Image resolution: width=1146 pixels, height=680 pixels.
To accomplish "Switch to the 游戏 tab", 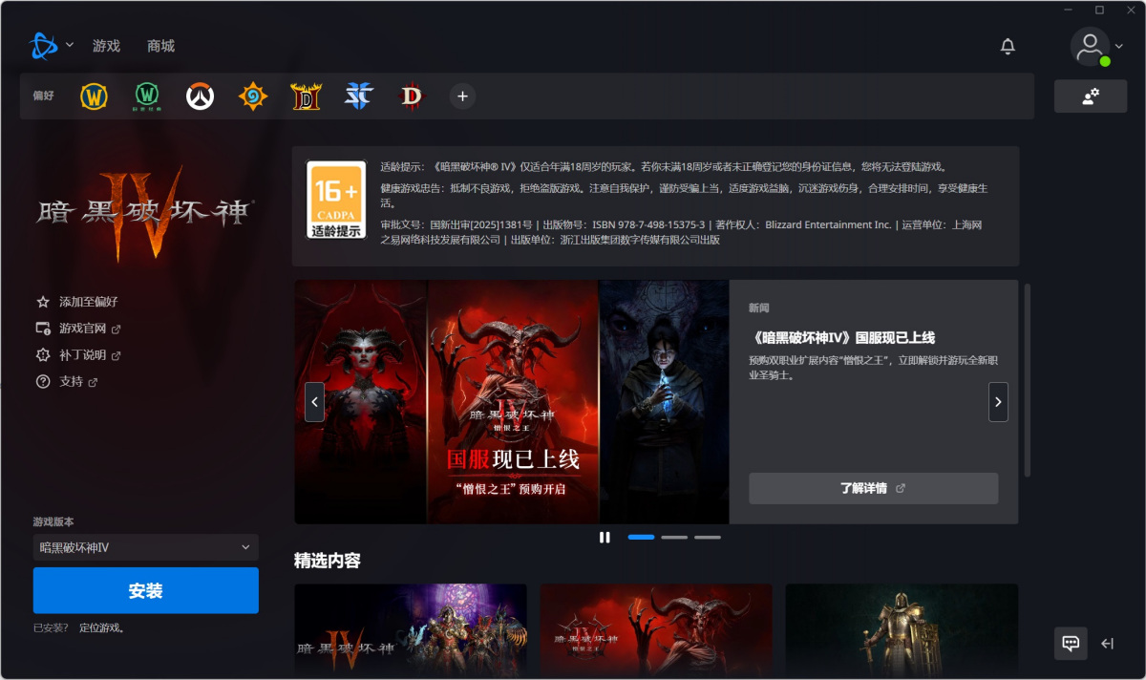I will coord(106,46).
